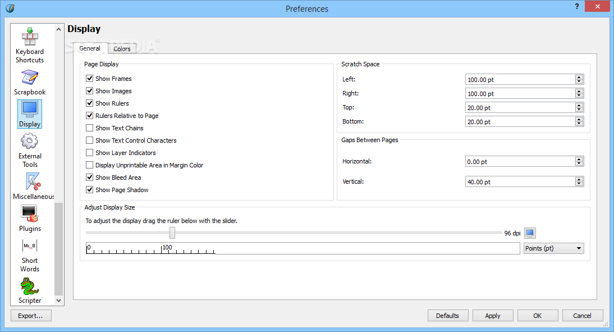This screenshot has width=614, height=332.
Task: Increase the Top scratch space value
Action: (x=579, y=106)
